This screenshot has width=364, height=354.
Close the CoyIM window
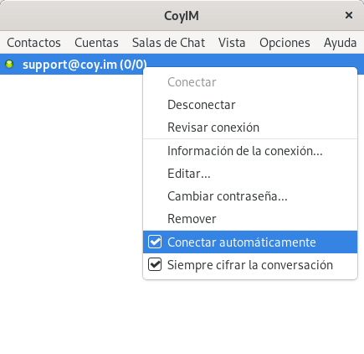[349, 15]
